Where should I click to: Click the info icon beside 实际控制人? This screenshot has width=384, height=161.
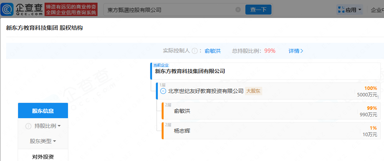[195, 51]
